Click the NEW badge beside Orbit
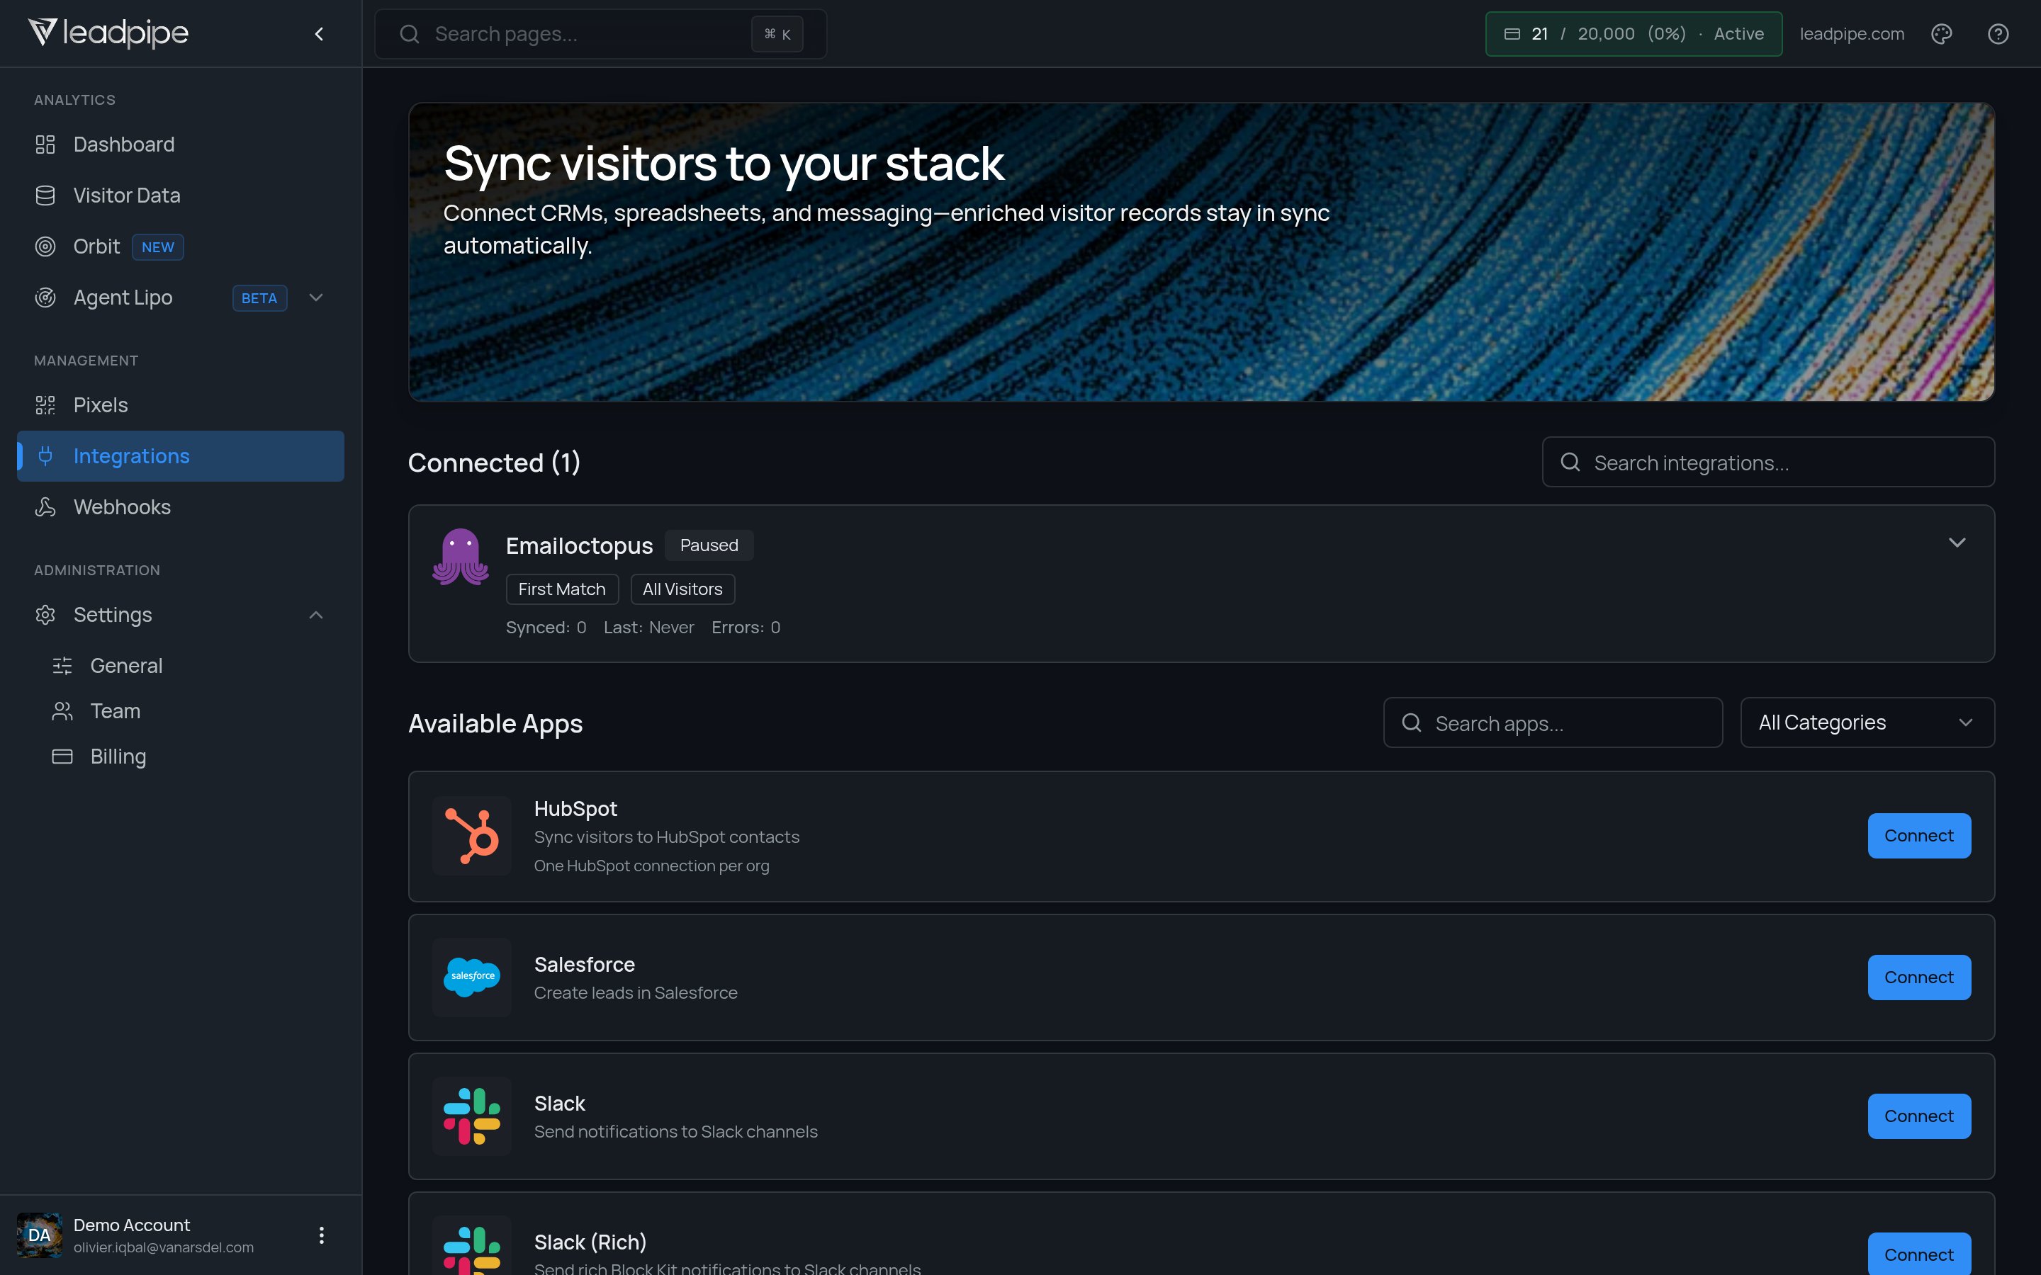The width and height of the screenshot is (2041, 1275). pyautogui.click(x=158, y=247)
